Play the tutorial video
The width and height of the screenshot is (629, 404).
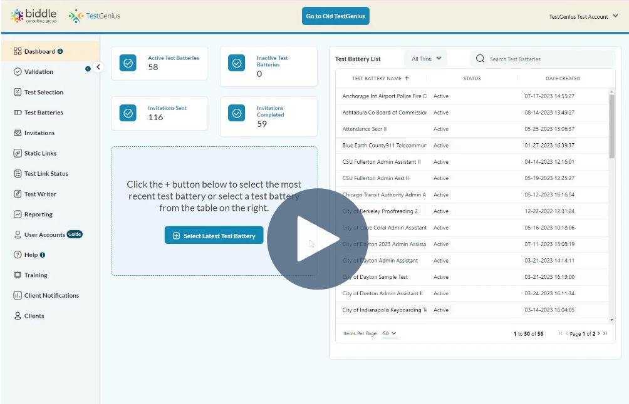click(x=318, y=238)
